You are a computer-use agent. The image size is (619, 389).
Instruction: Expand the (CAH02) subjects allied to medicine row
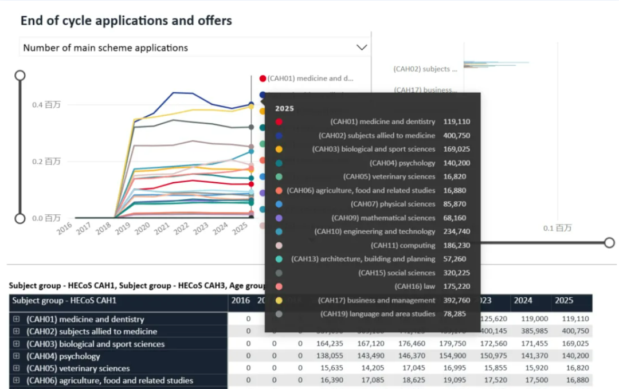pos(17,331)
